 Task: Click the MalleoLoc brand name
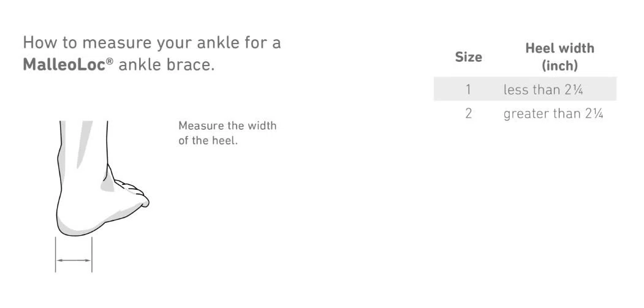coord(65,65)
